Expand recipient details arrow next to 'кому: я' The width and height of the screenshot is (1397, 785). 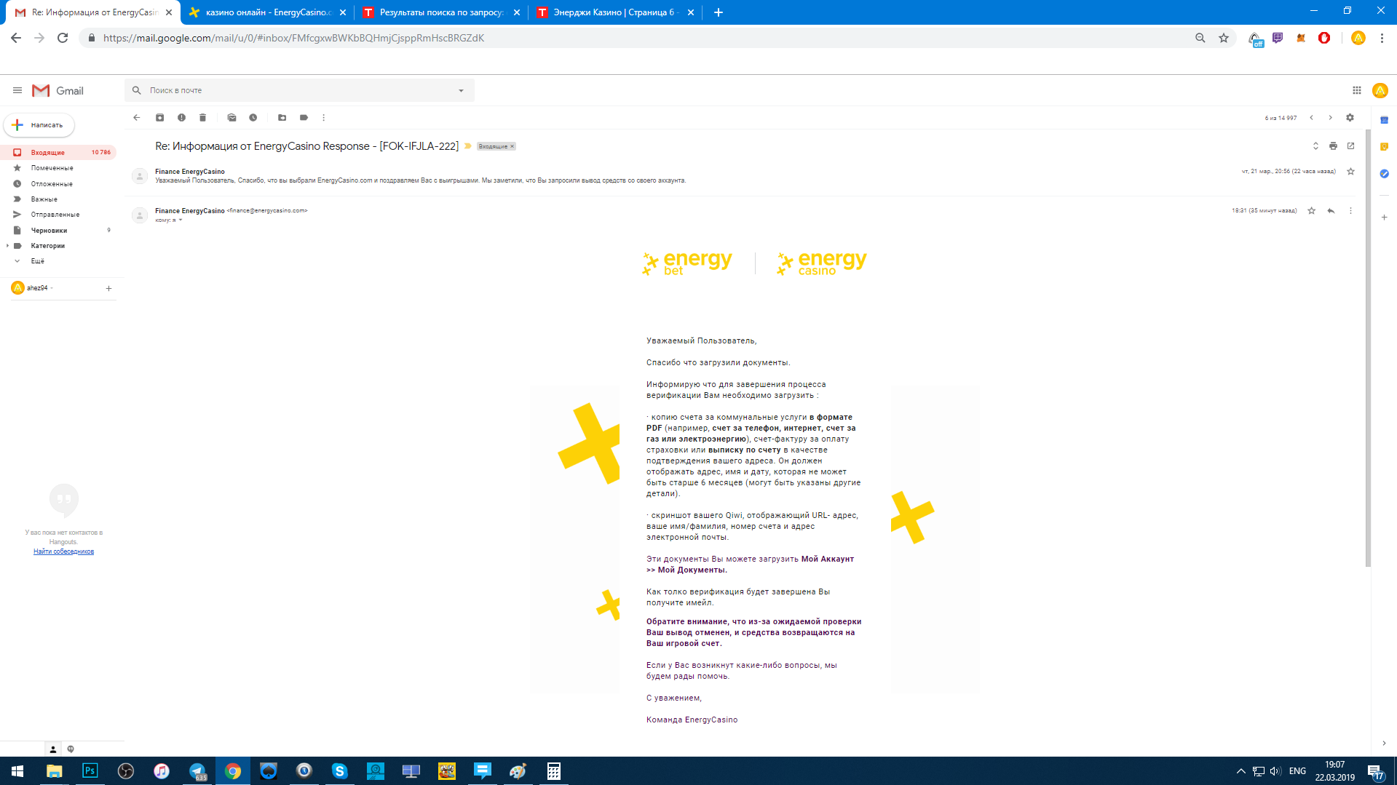[x=181, y=220]
